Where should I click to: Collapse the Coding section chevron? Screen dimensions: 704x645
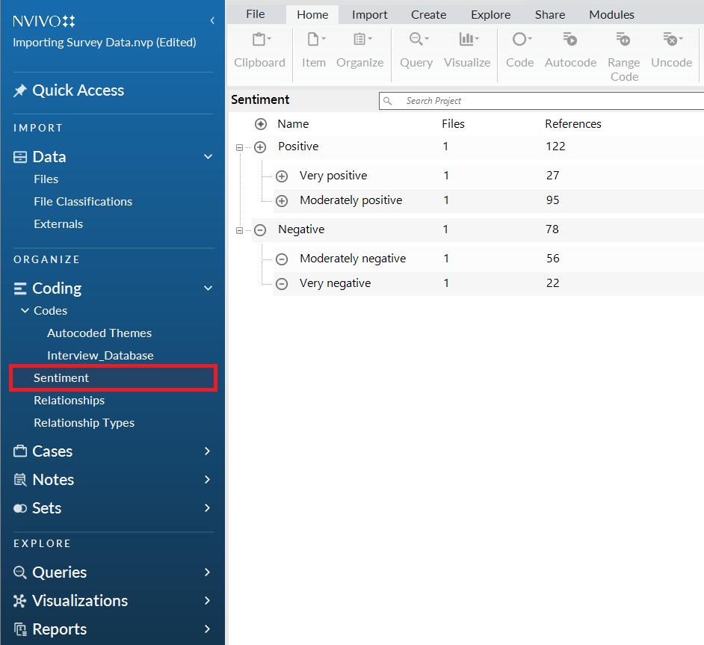pos(208,288)
